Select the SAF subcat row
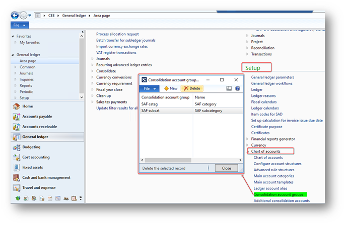The height and width of the screenshot is (225, 346). (191, 110)
